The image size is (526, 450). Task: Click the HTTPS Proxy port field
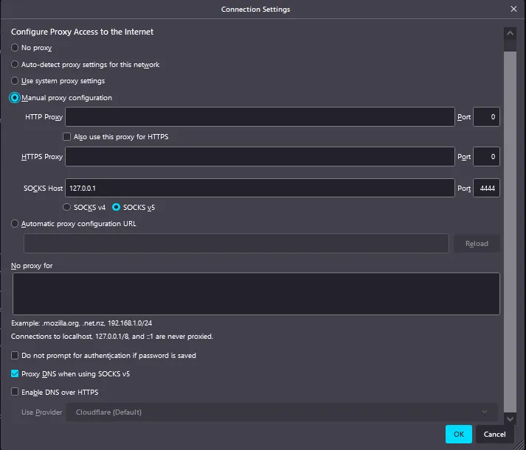[486, 157]
